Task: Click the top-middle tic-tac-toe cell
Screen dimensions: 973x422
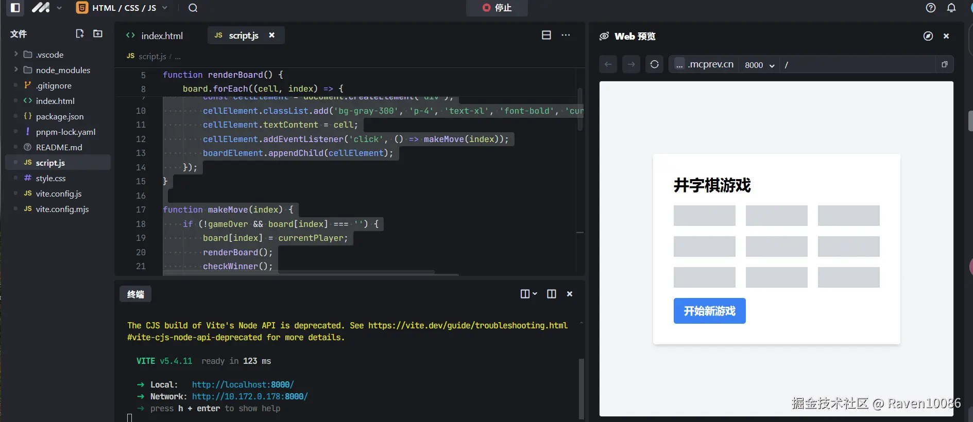Action: pyautogui.click(x=776, y=216)
